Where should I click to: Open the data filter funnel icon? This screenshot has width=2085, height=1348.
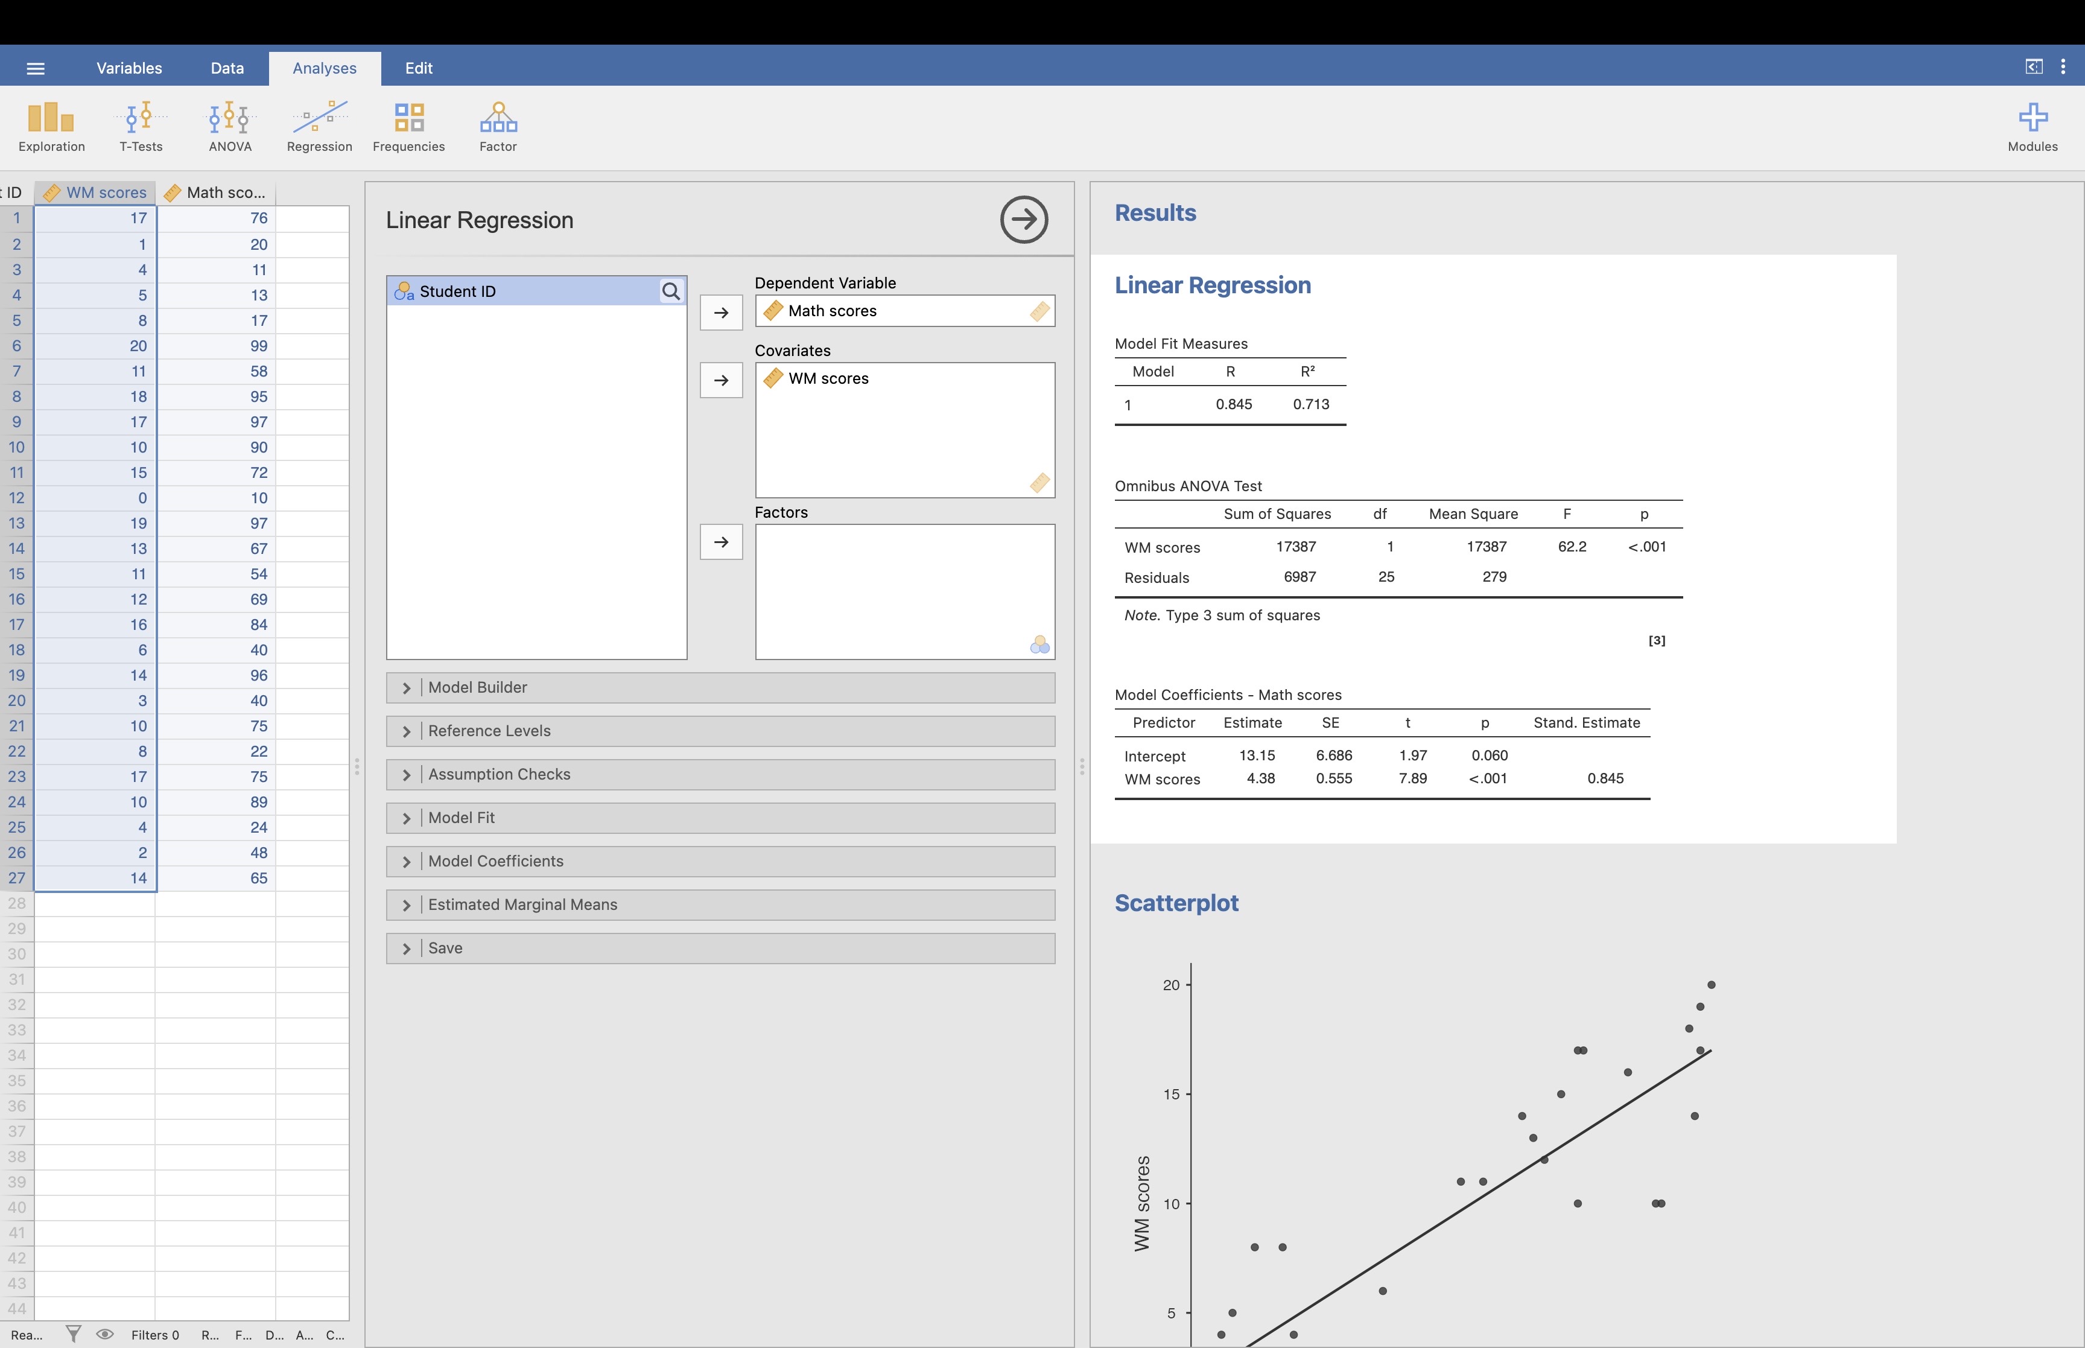click(x=74, y=1334)
